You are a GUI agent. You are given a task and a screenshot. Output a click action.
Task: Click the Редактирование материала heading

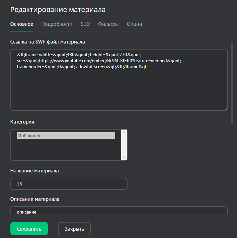pos(58,10)
